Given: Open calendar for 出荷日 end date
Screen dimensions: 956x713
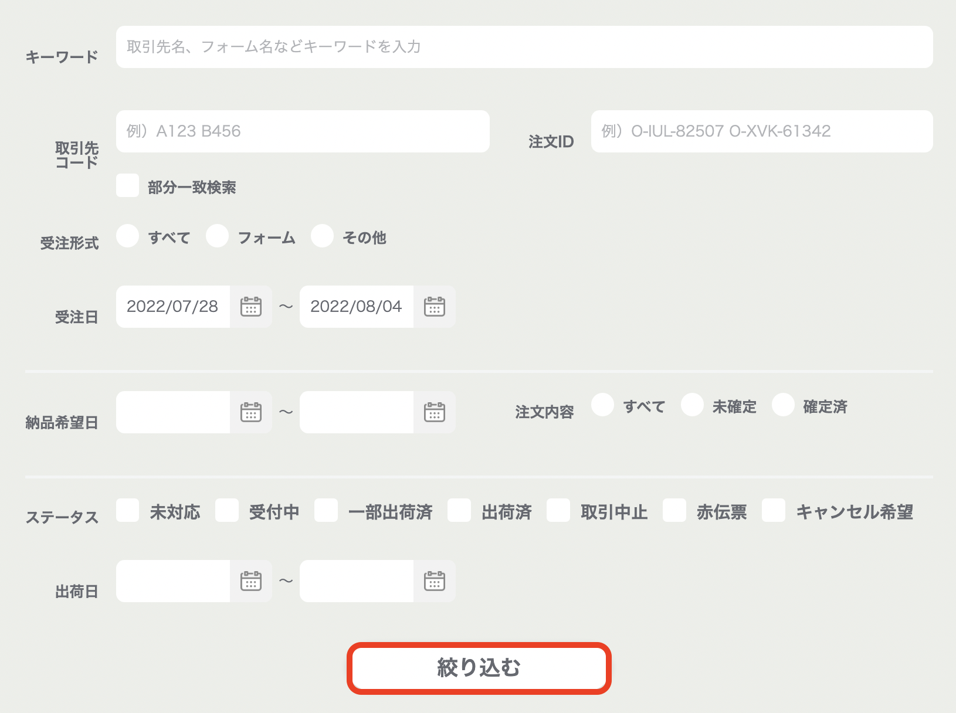Looking at the screenshot, I should (x=435, y=581).
